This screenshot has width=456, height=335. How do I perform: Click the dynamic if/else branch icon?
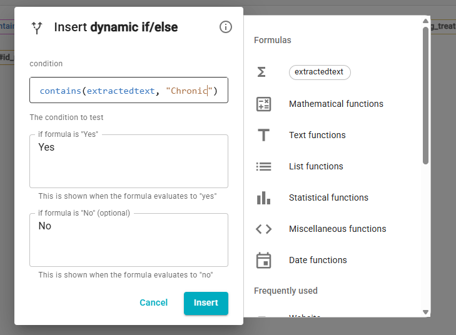tap(37, 27)
